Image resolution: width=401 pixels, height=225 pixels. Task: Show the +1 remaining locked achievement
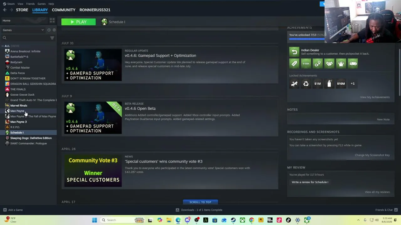pos(353,83)
